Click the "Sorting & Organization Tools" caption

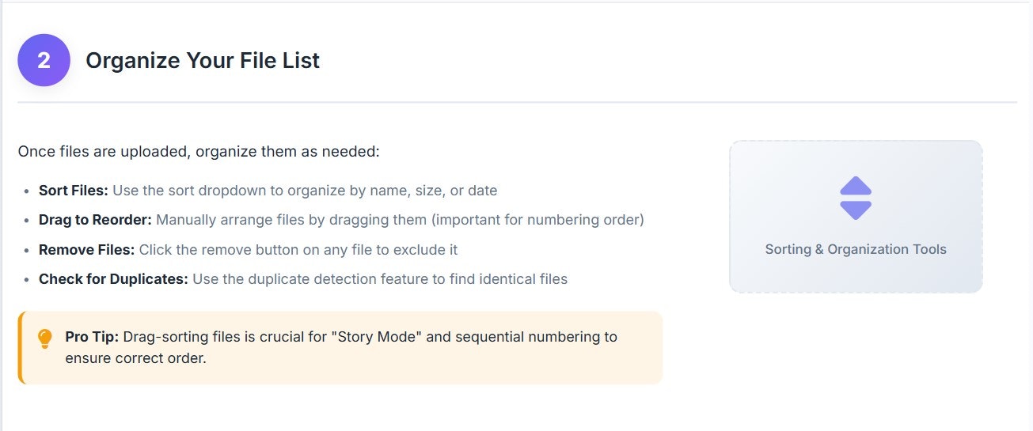tap(856, 249)
